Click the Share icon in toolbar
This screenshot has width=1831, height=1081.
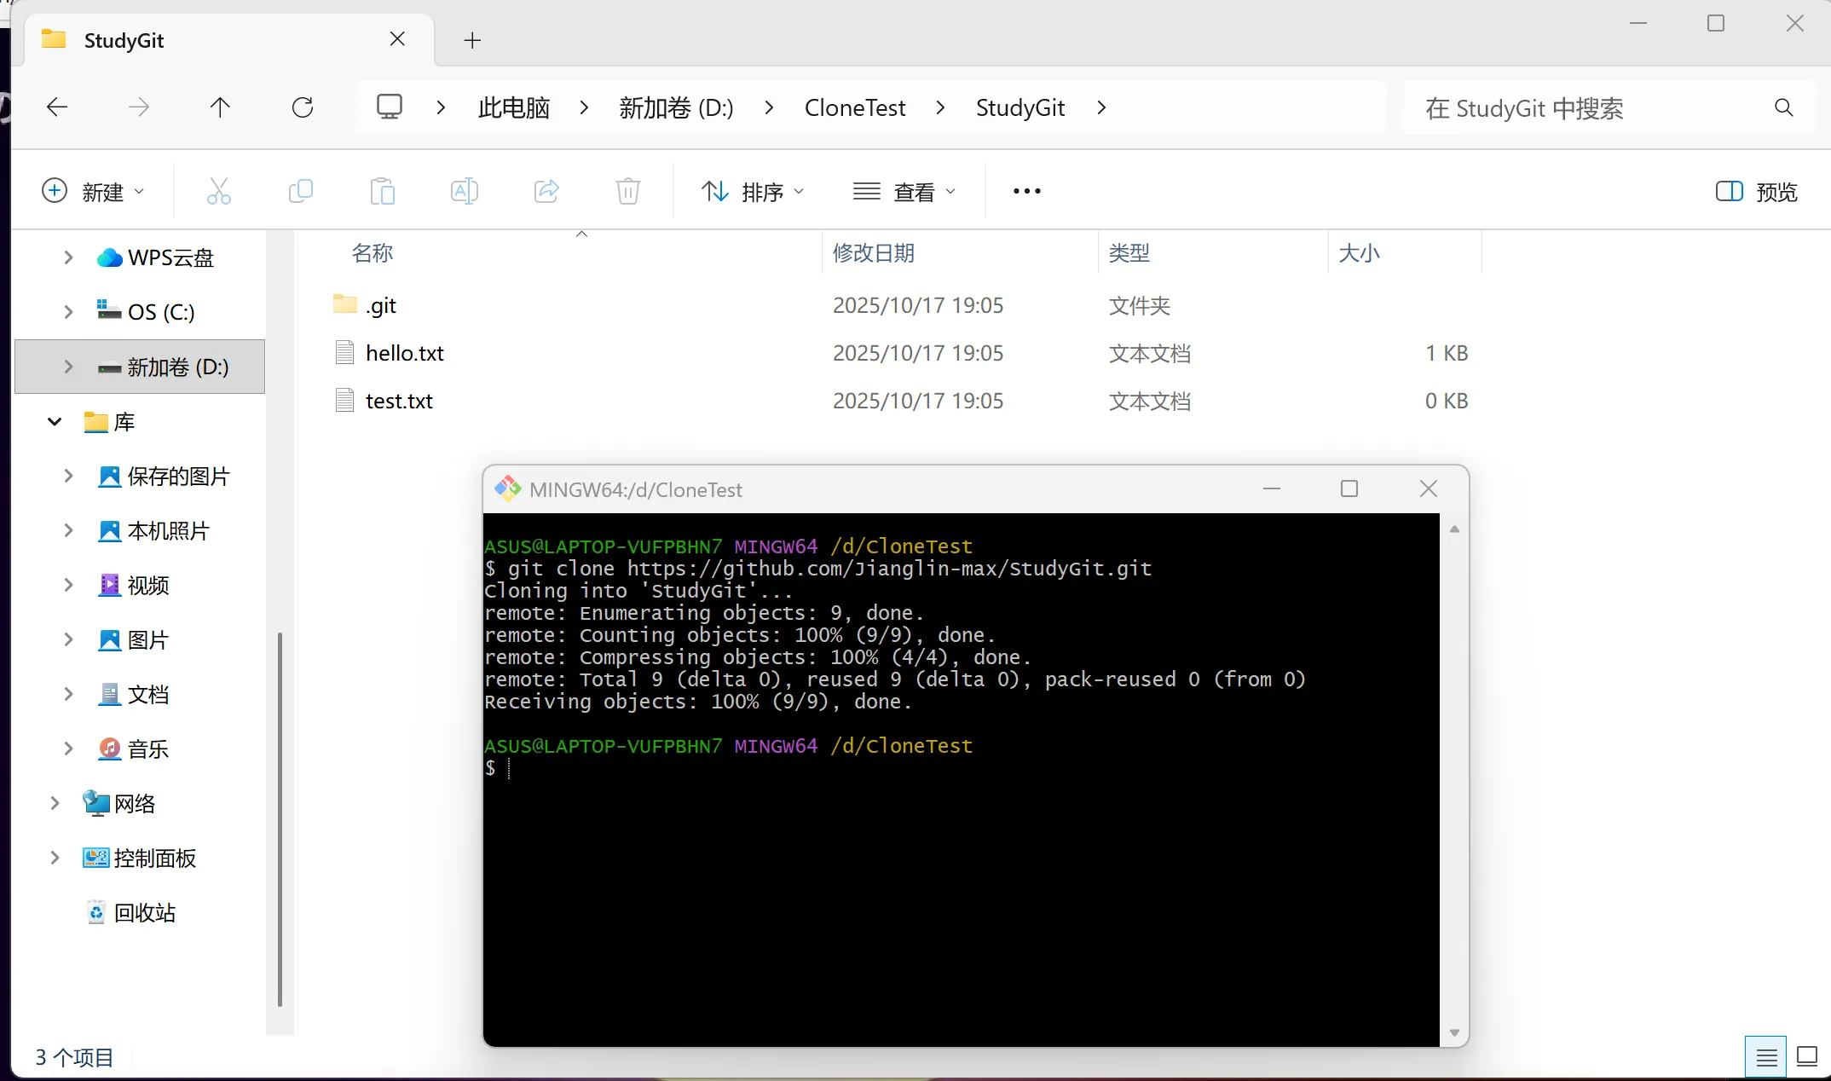(546, 191)
